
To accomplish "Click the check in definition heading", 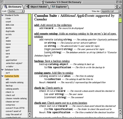I will click(x=48, y=88).
